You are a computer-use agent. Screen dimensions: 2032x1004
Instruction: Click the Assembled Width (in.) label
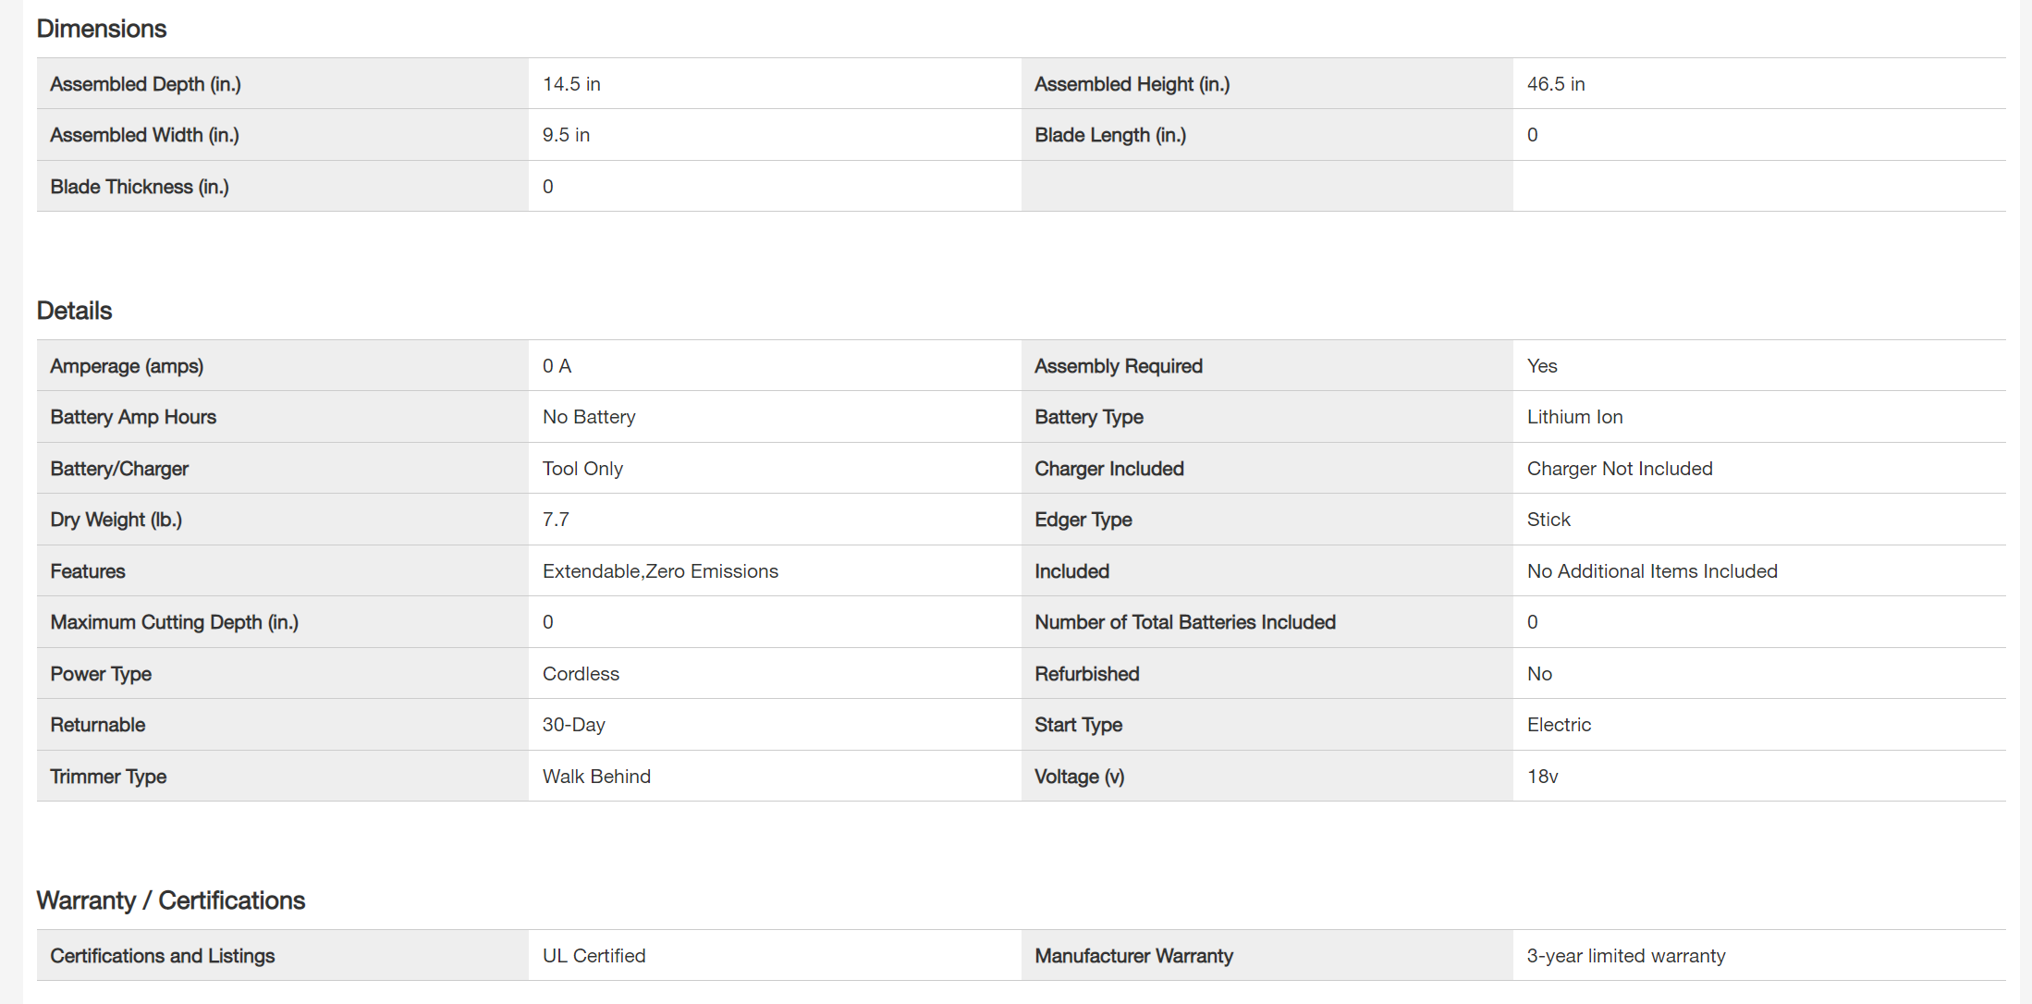pyautogui.click(x=144, y=135)
